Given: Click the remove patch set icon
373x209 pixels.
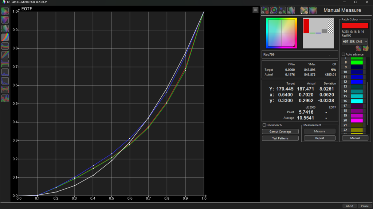Looking at the screenshot, I should tap(358, 48).
